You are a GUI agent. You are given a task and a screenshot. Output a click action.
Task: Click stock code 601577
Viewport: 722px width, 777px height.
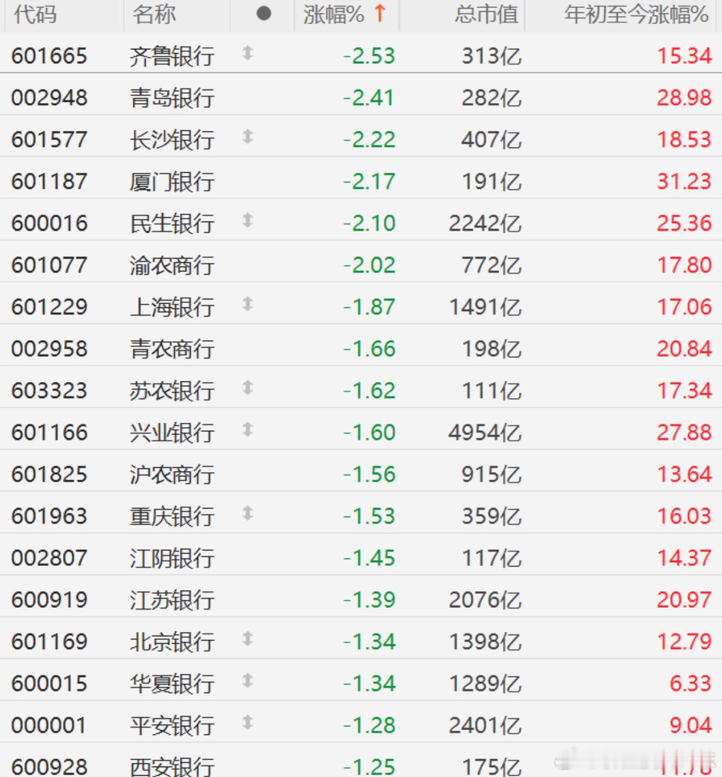(x=49, y=139)
